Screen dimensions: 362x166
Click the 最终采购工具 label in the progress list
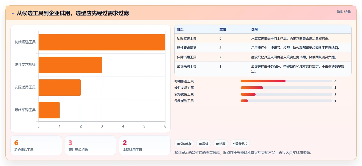tap(184, 101)
